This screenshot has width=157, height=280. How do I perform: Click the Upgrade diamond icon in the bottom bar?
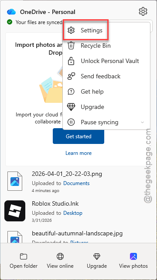coord(97,256)
